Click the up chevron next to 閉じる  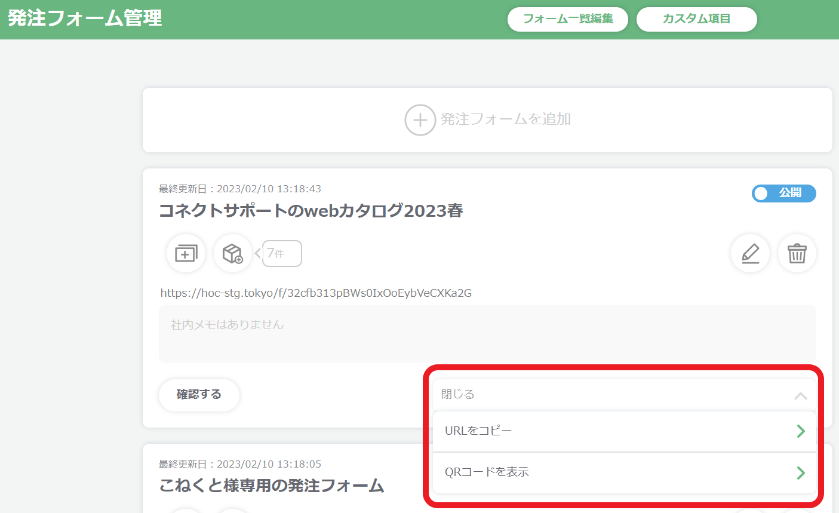click(x=801, y=396)
